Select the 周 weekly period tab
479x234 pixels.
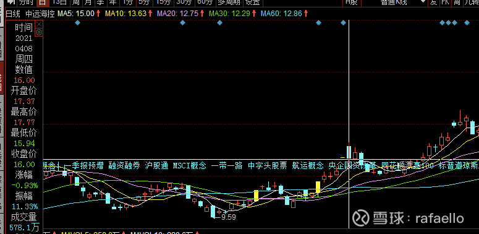point(76,2)
